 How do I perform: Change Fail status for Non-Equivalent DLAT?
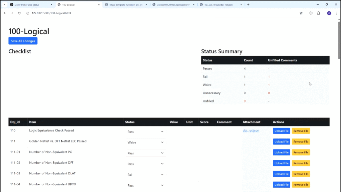(146, 175)
